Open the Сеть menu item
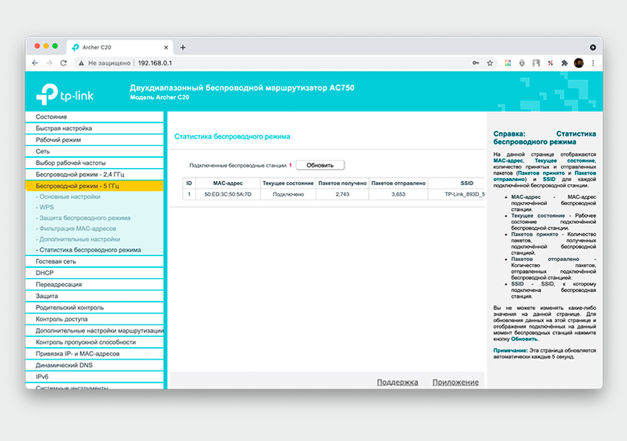627x441 pixels. coord(95,152)
